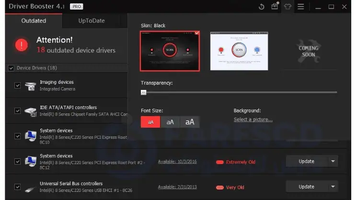The image size is (356, 200).
Task: Open the Available: 10/3/2016 link
Action: (177, 162)
